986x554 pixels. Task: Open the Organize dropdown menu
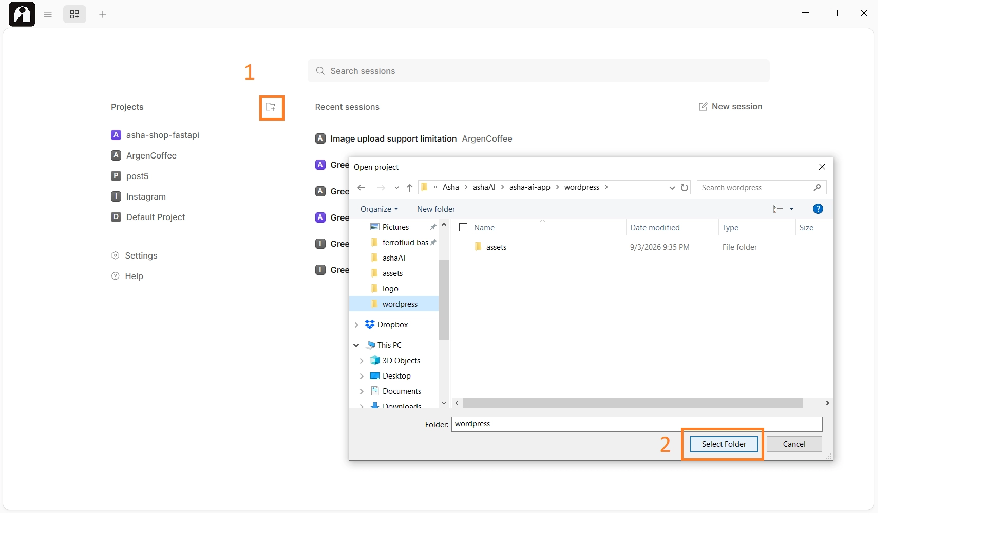pos(379,209)
